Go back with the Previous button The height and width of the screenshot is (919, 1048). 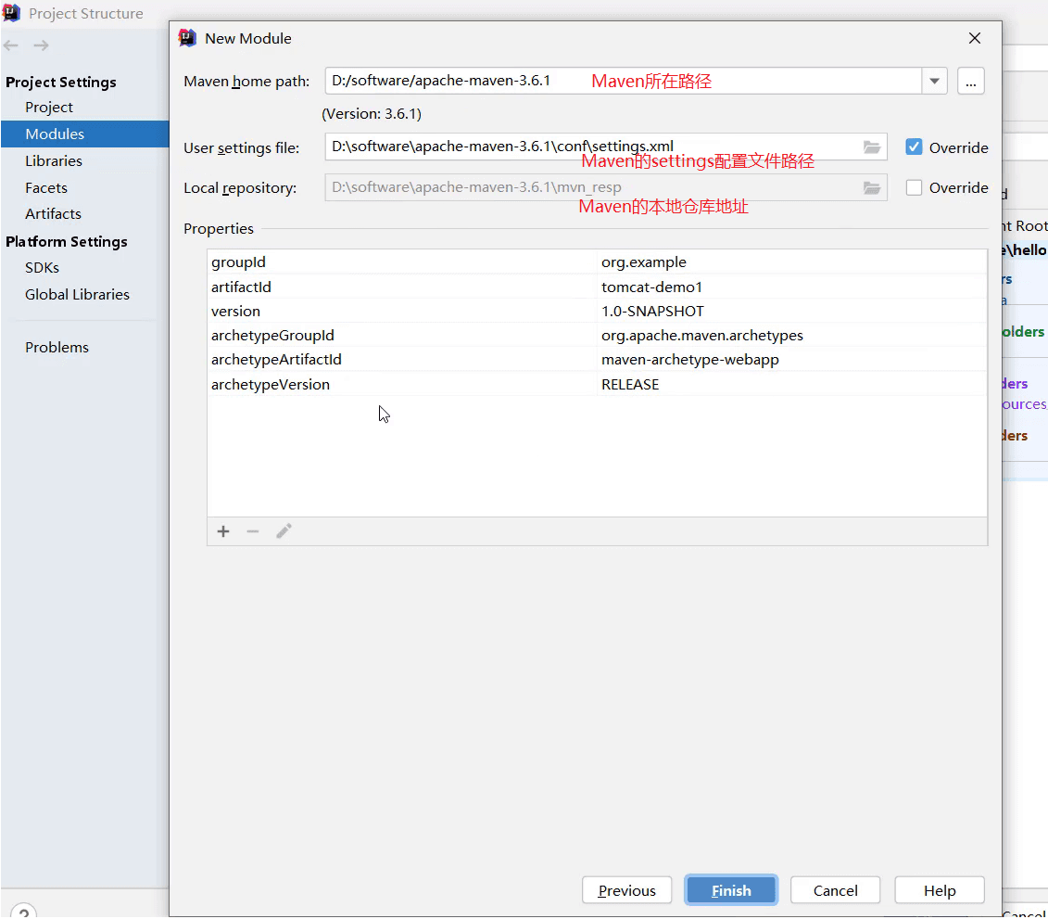pyautogui.click(x=626, y=890)
